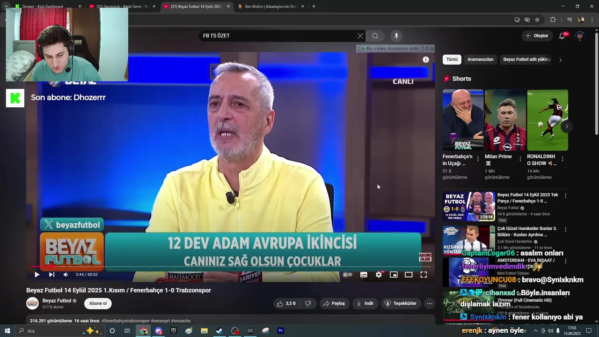
Task: Click the İndir download button
Action: pyautogui.click(x=365, y=303)
